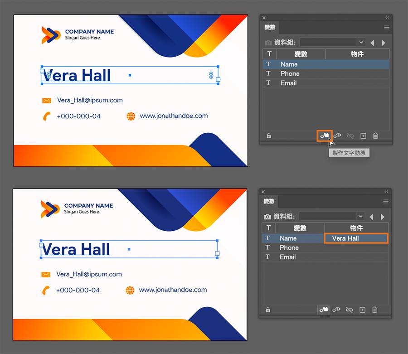Viewport: 408px width, 354px height.
Task: Click globe website icon on upper card
Action: [131, 116]
